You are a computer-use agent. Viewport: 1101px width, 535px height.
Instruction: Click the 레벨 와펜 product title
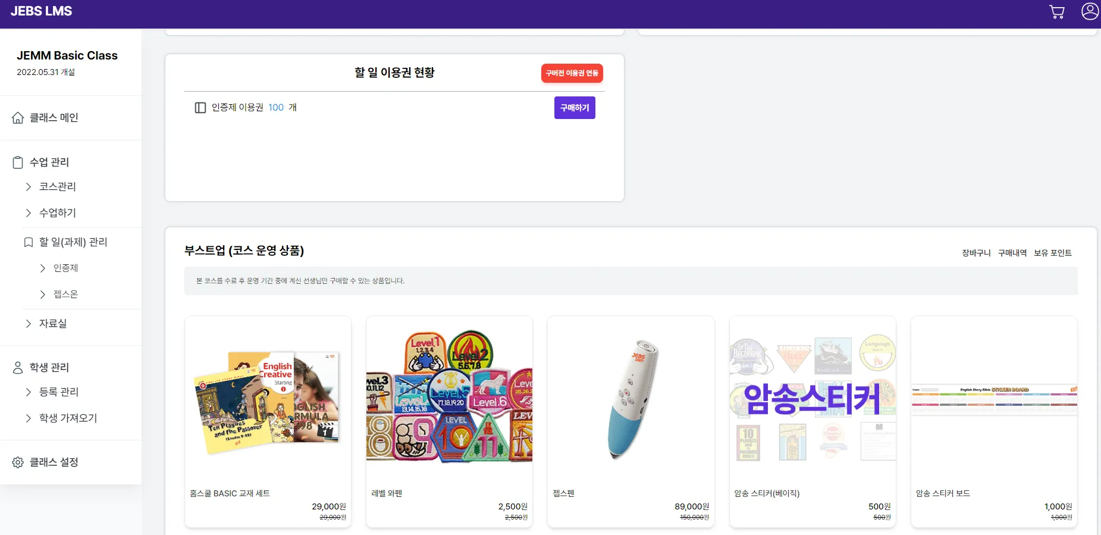coord(387,493)
